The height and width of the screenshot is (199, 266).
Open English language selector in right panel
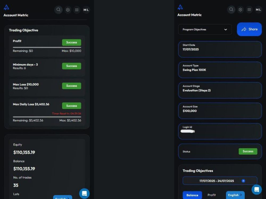coord(235,195)
